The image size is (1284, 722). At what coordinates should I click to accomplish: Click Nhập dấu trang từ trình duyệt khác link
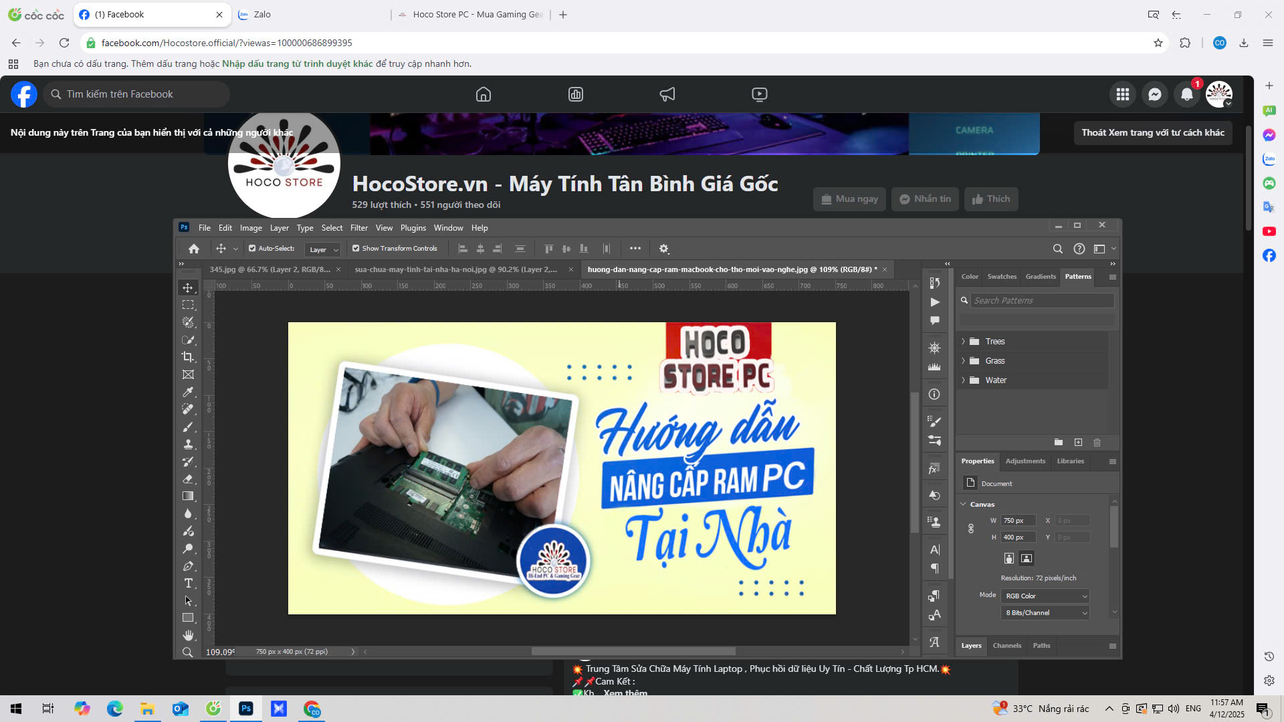point(297,64)
